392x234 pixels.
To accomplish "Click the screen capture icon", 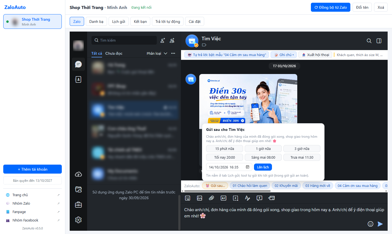I will click(x=235, y=198).
